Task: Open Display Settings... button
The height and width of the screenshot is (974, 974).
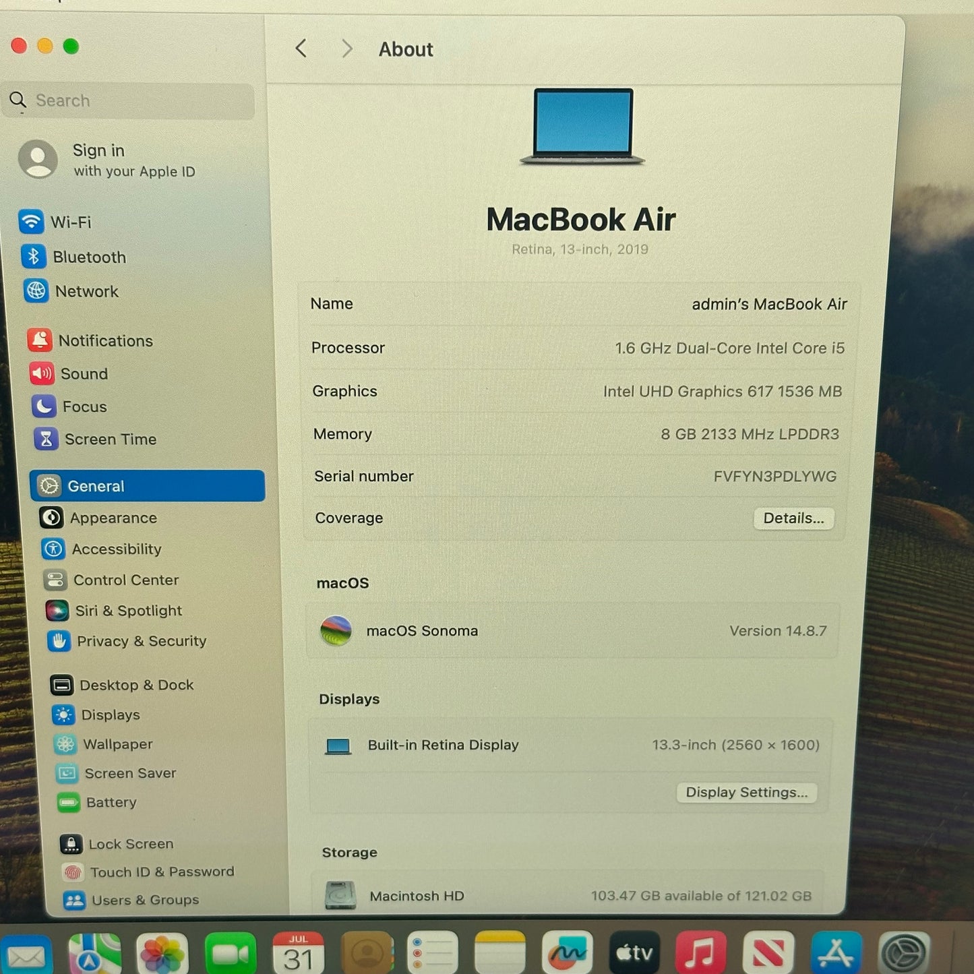Action: click(746, 792)
